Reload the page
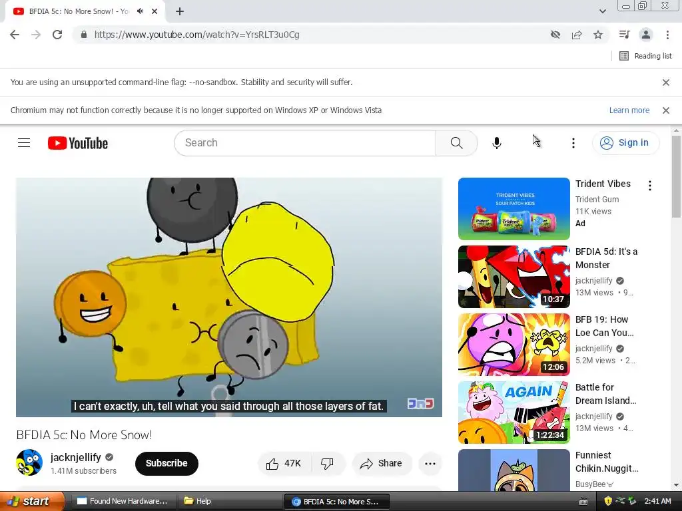682x511 pixels. pyautogui.click(x=57, y=35)
